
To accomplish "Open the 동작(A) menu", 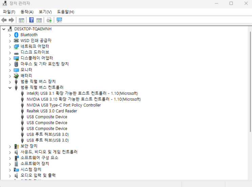I will pos(27,12).
